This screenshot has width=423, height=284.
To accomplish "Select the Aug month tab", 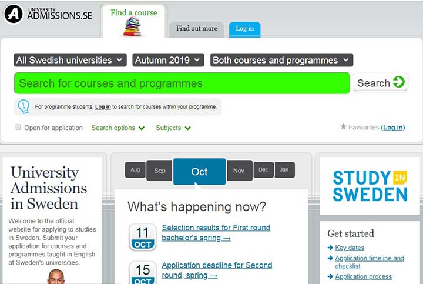I will pos(135,170).
